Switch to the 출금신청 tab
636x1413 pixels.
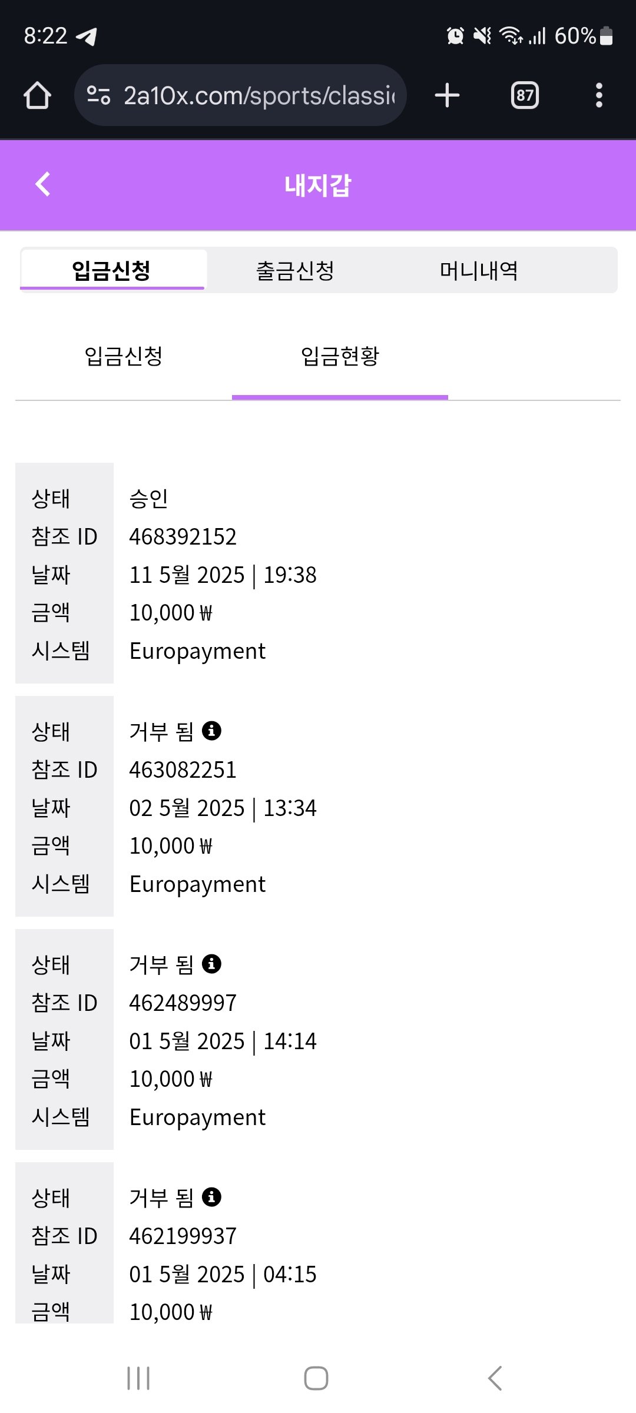(295, 271)
